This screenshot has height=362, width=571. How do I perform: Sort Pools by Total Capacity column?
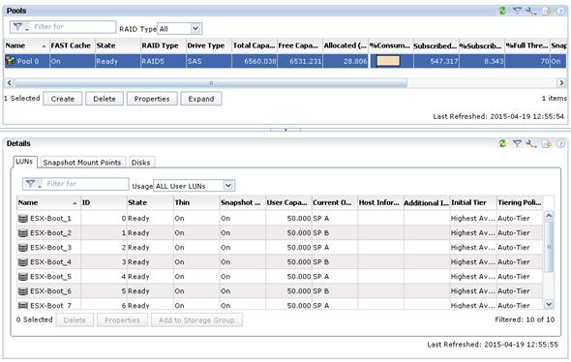click(x=255, y=45)
